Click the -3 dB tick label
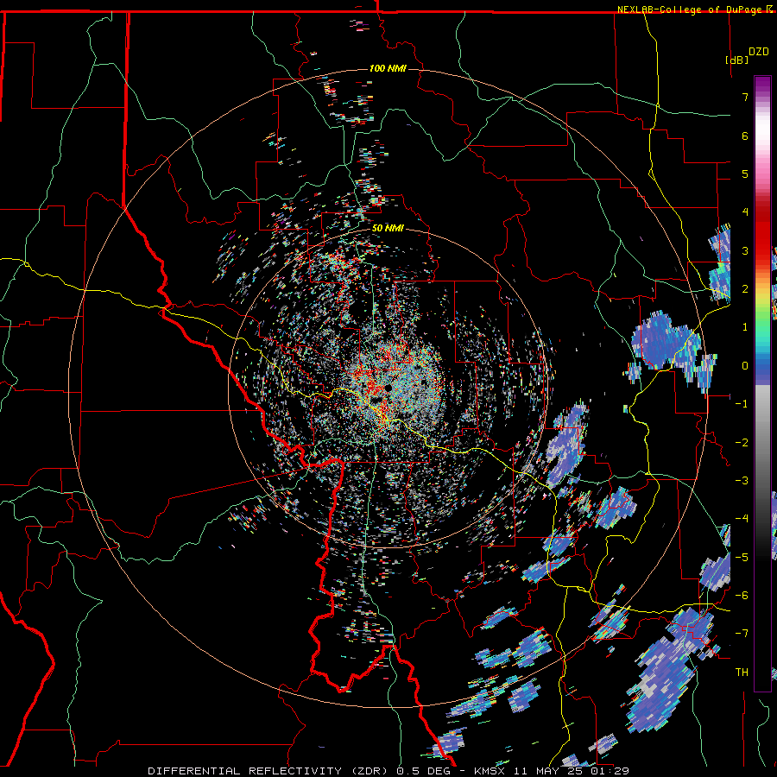This screenshot has height=777, width=777. point(742,481)
